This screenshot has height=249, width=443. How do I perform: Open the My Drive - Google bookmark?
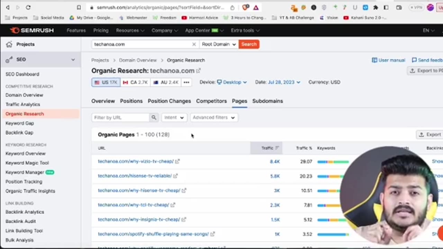[x=91, y=18]
